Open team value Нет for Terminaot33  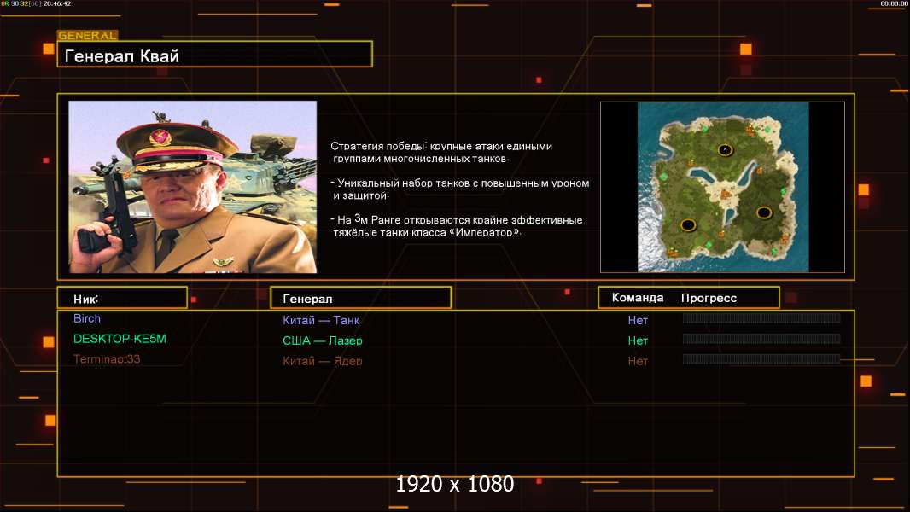click(637, 361)
